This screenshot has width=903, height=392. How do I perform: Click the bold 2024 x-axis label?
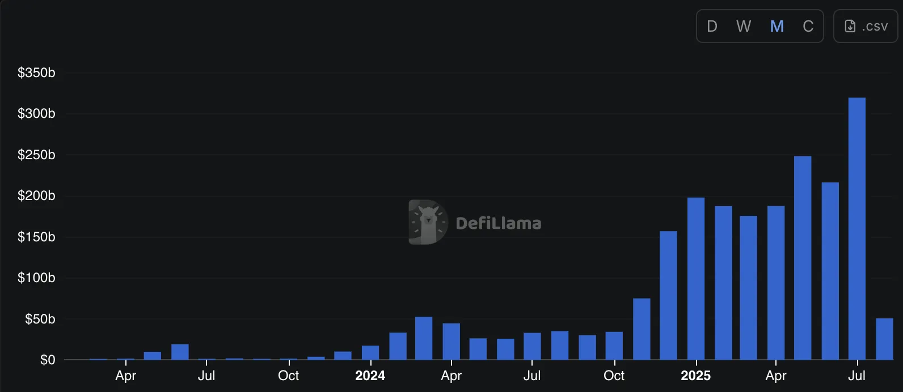coord(370,376)
